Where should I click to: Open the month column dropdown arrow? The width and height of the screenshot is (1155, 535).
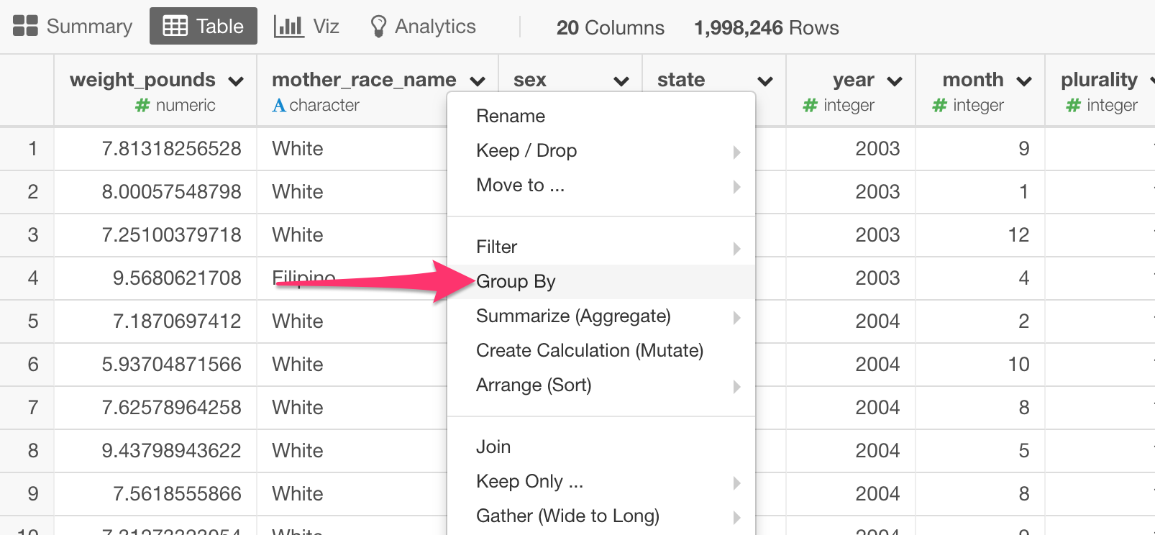1024,81
